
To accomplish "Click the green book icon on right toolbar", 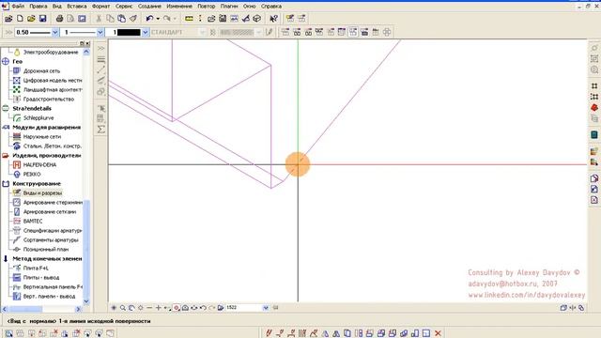I will pos(594,134).
